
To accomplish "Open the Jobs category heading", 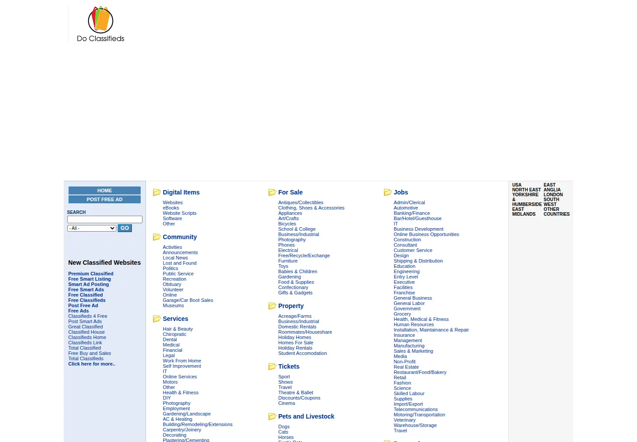I will pos(401,192).
